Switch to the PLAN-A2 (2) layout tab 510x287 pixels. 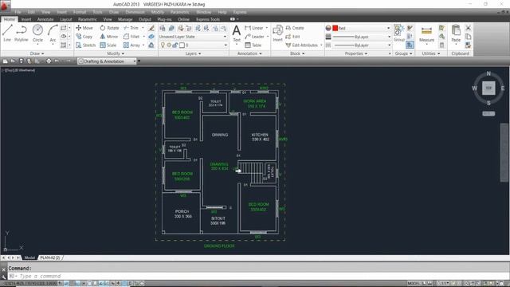[50, 258]
